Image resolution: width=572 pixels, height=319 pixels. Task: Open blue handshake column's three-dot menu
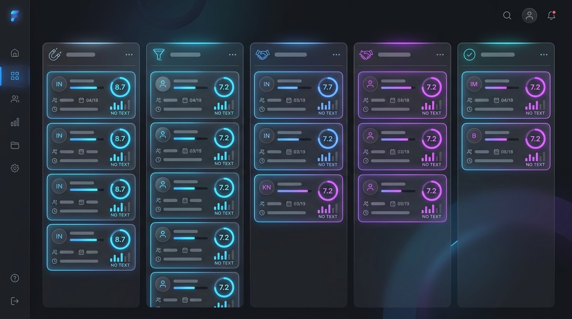point(336,55)
